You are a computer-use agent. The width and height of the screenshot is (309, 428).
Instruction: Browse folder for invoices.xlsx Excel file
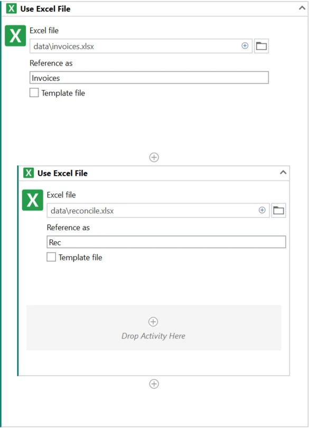pos(261,46)
